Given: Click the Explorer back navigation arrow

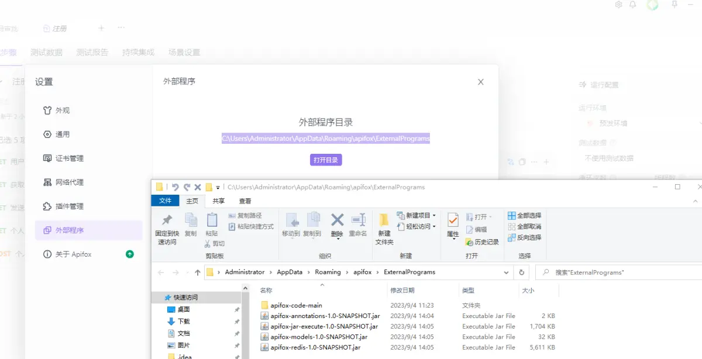Looking at the screenshot, I should 161,272.
